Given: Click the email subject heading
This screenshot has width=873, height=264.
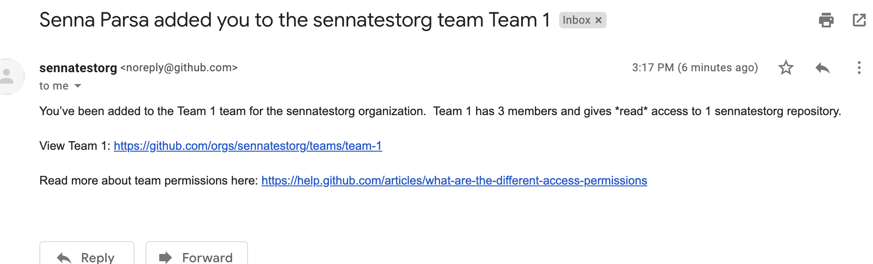Looking at the screenshot, I should coord(295,20).
